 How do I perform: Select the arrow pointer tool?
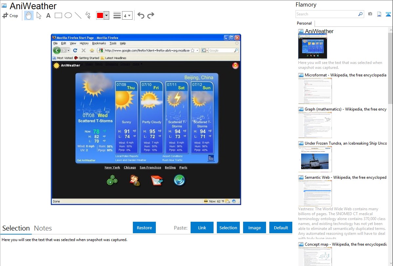click(x=39, y=15)
